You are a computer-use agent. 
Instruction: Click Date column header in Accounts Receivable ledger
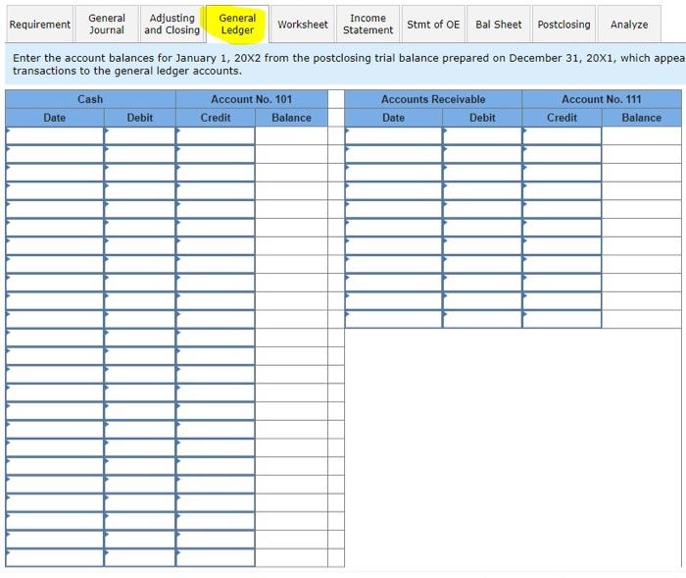pyautogui.click(x=394, y=118)
